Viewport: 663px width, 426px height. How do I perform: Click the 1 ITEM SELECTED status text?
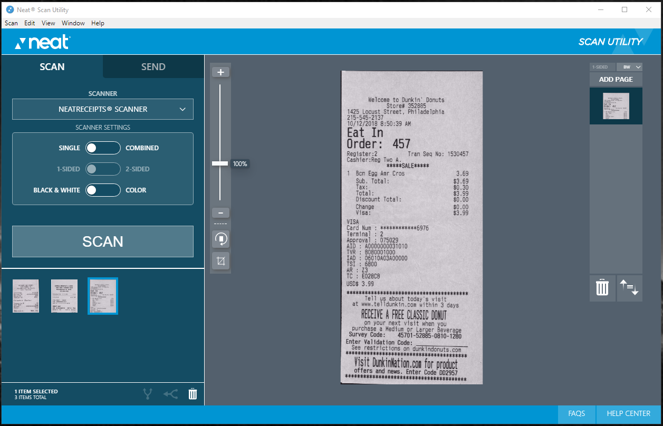tap(36, 392)
